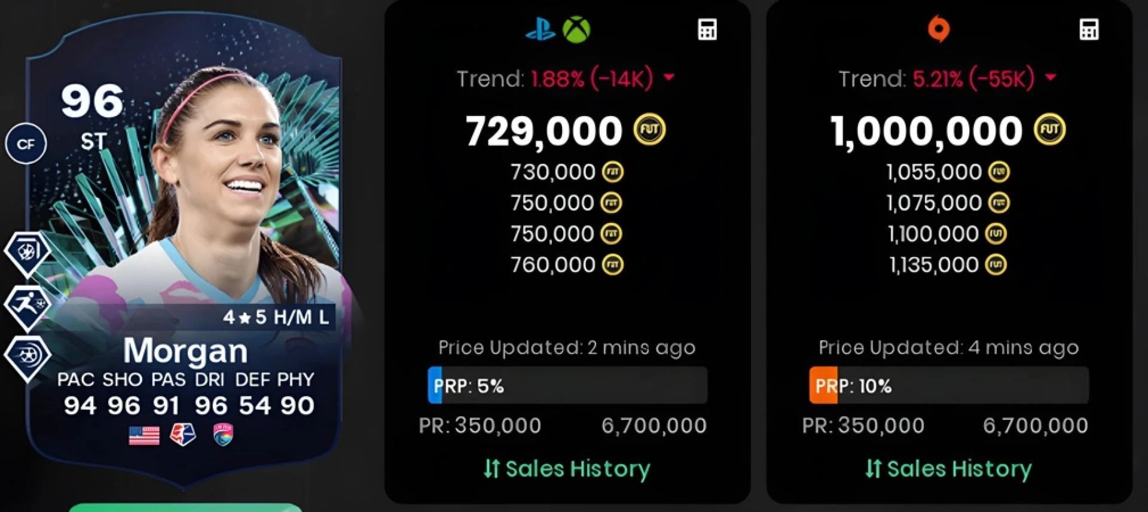
Task: Open the console price calculator icon
Action: [707, 29]
